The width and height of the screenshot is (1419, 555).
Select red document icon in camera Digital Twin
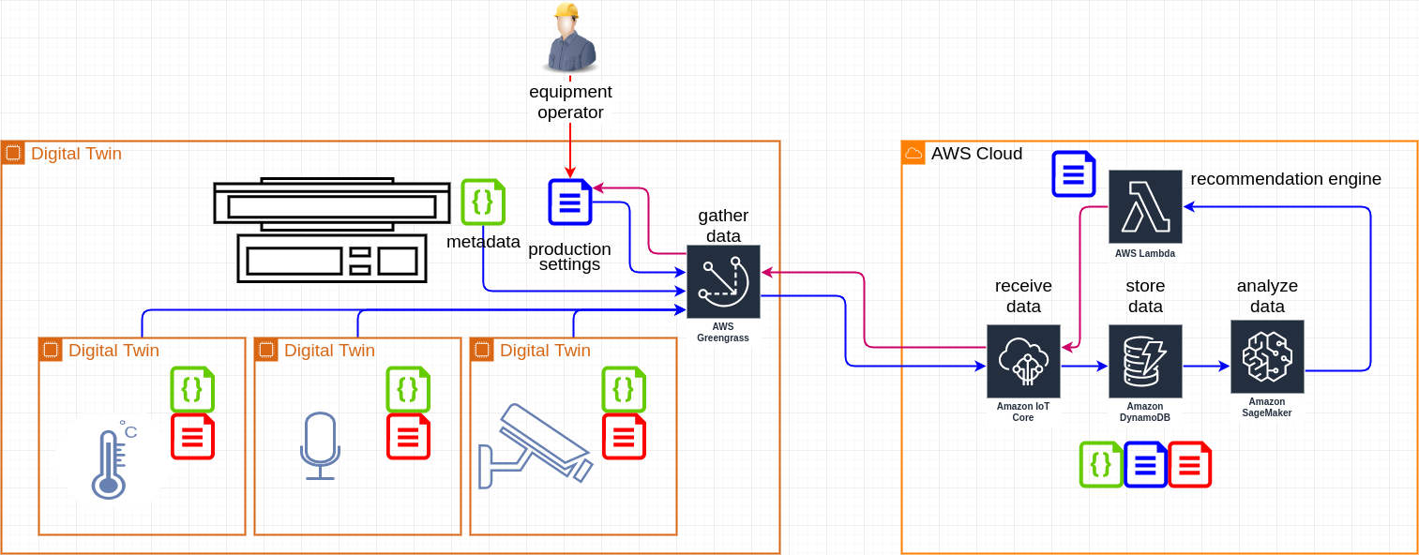(624, 436)
